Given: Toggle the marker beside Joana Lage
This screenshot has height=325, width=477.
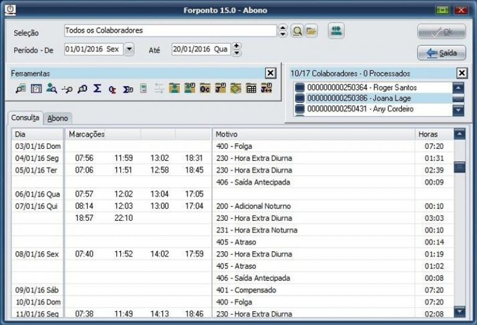Looking at the screenshot, I should tap(299, 99).
